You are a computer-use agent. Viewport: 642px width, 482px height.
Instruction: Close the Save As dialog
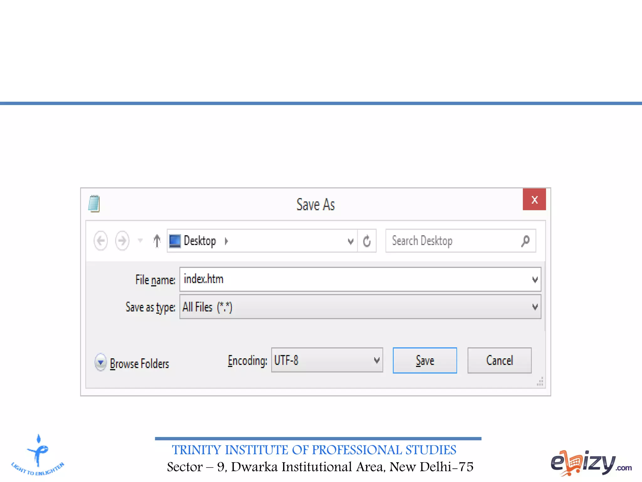coord(534,200)
